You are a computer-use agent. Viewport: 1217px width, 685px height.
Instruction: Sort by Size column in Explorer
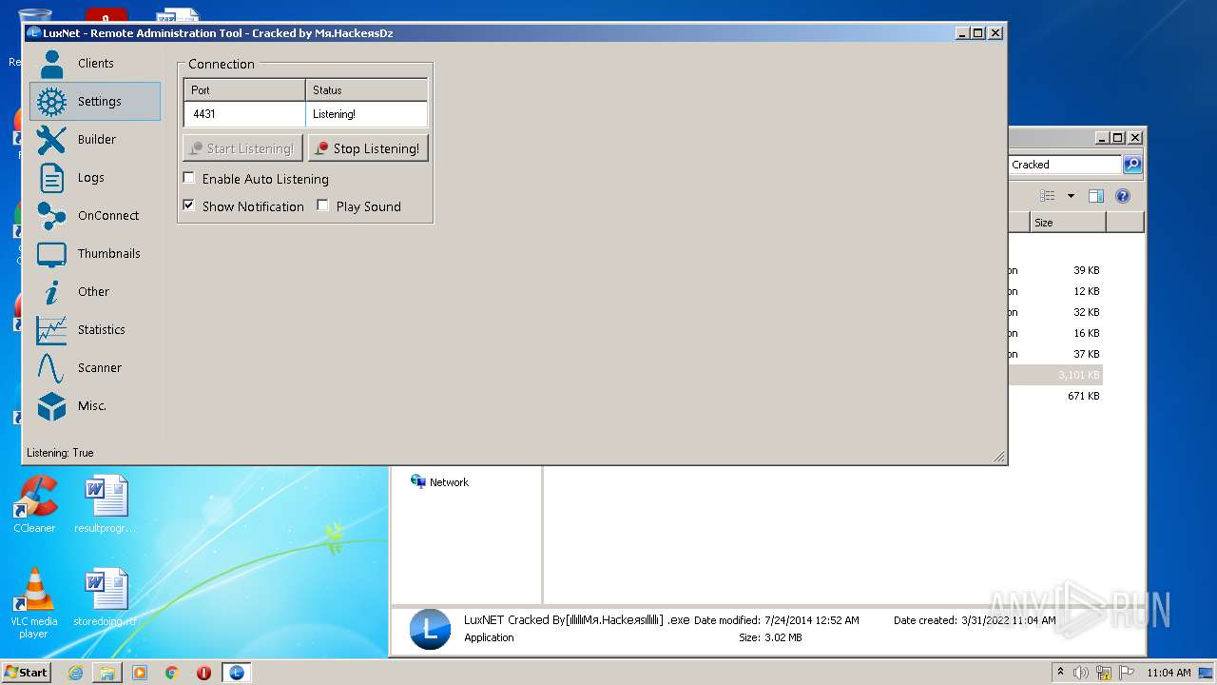tap(1068, 223)
